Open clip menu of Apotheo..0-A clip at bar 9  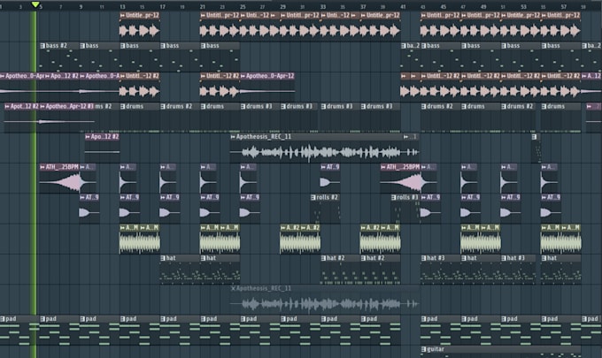82,76
